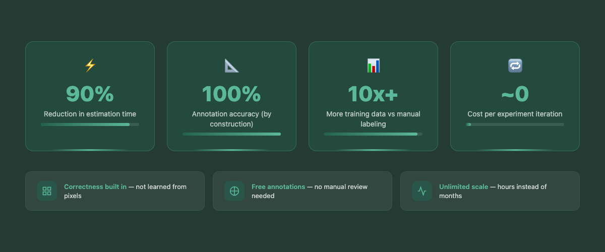Click the 'Unlimited scale' highlighted text

(x=463, y=186)
